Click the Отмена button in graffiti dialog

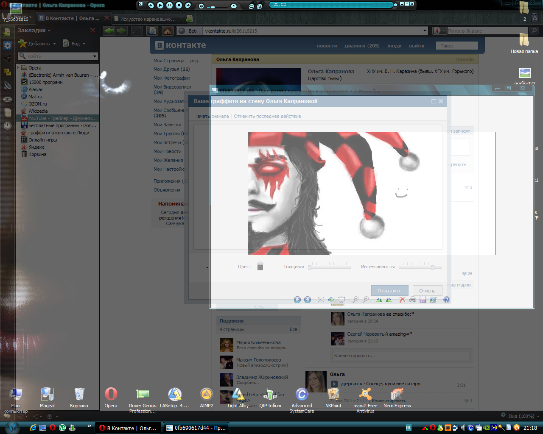(427, 291)
